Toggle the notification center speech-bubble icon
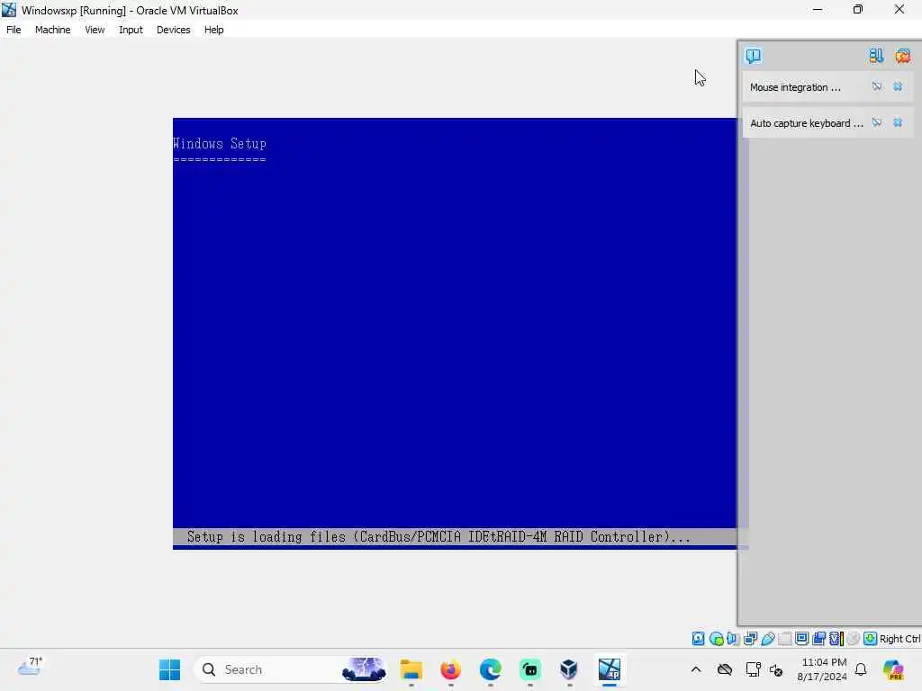This screenshot has width=922, height=691. tap(754, 56)
